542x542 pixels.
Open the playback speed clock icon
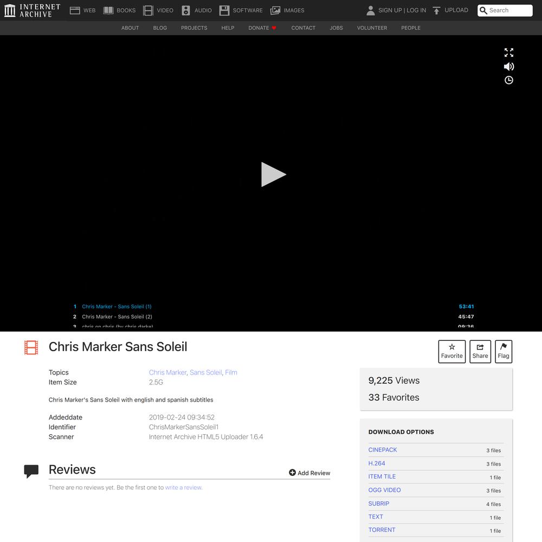508,80
